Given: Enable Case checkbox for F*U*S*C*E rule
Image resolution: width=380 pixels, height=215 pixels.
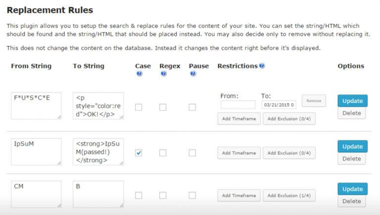Looking at the screenshot, I should (x=139, y=107).
